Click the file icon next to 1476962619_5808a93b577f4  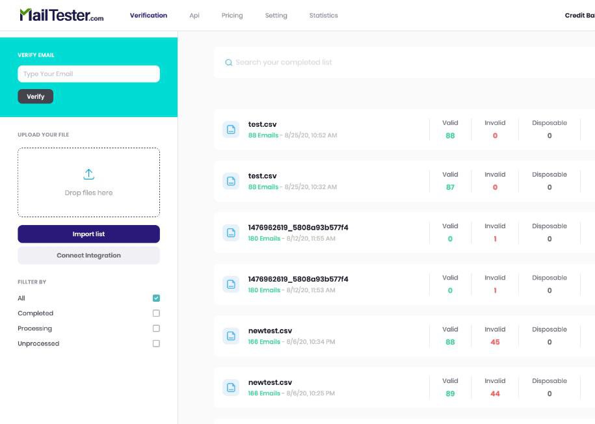231,232
